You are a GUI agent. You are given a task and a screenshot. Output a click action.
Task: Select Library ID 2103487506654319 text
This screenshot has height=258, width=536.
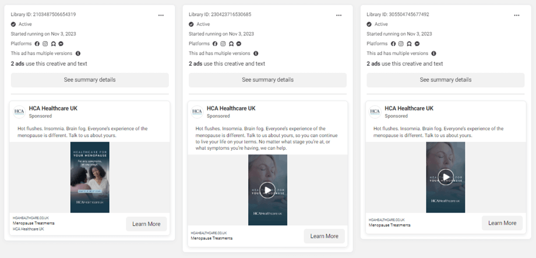[x=43, y=14]
